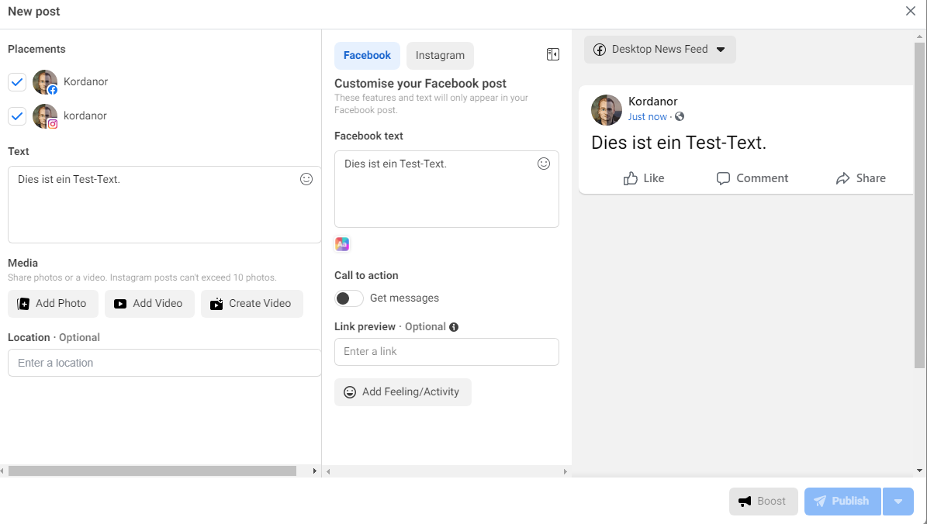Click the colorful text background icon
Image resolution: width=927 pixels, height=524 pixels.
342,244
